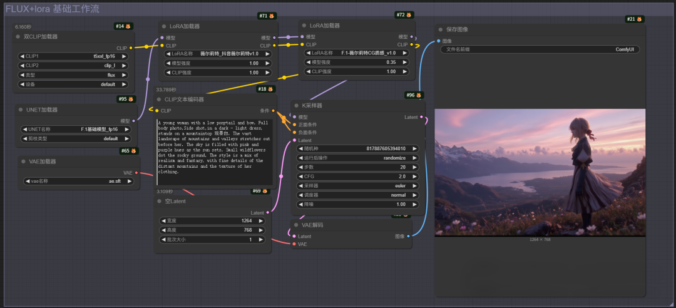Click the 文件名前缀 ComfyUI input field
Viewport: 676px width, 308px height.
click(x=540, y=49)
